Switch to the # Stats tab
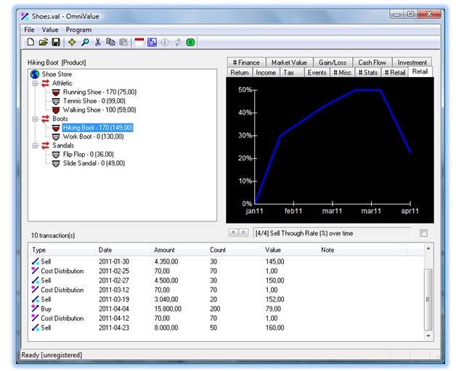Viewport: 456px width, 371px height. click(368, 73)
